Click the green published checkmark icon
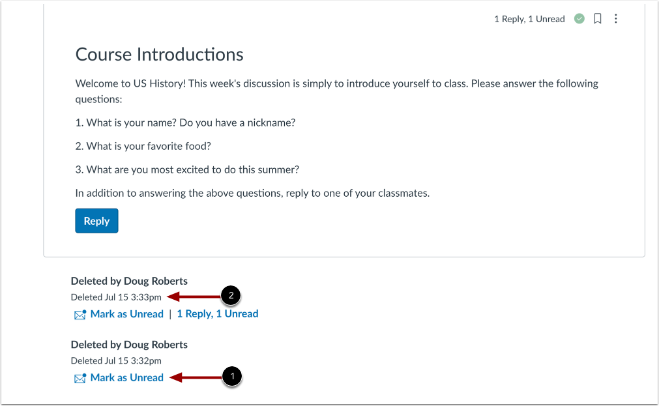The image size is (659, 406). click(579, 19)
